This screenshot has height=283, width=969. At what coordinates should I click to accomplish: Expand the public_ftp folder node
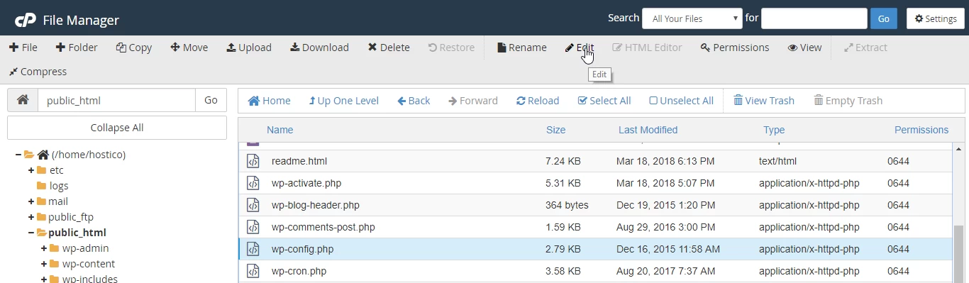[31, 217]
